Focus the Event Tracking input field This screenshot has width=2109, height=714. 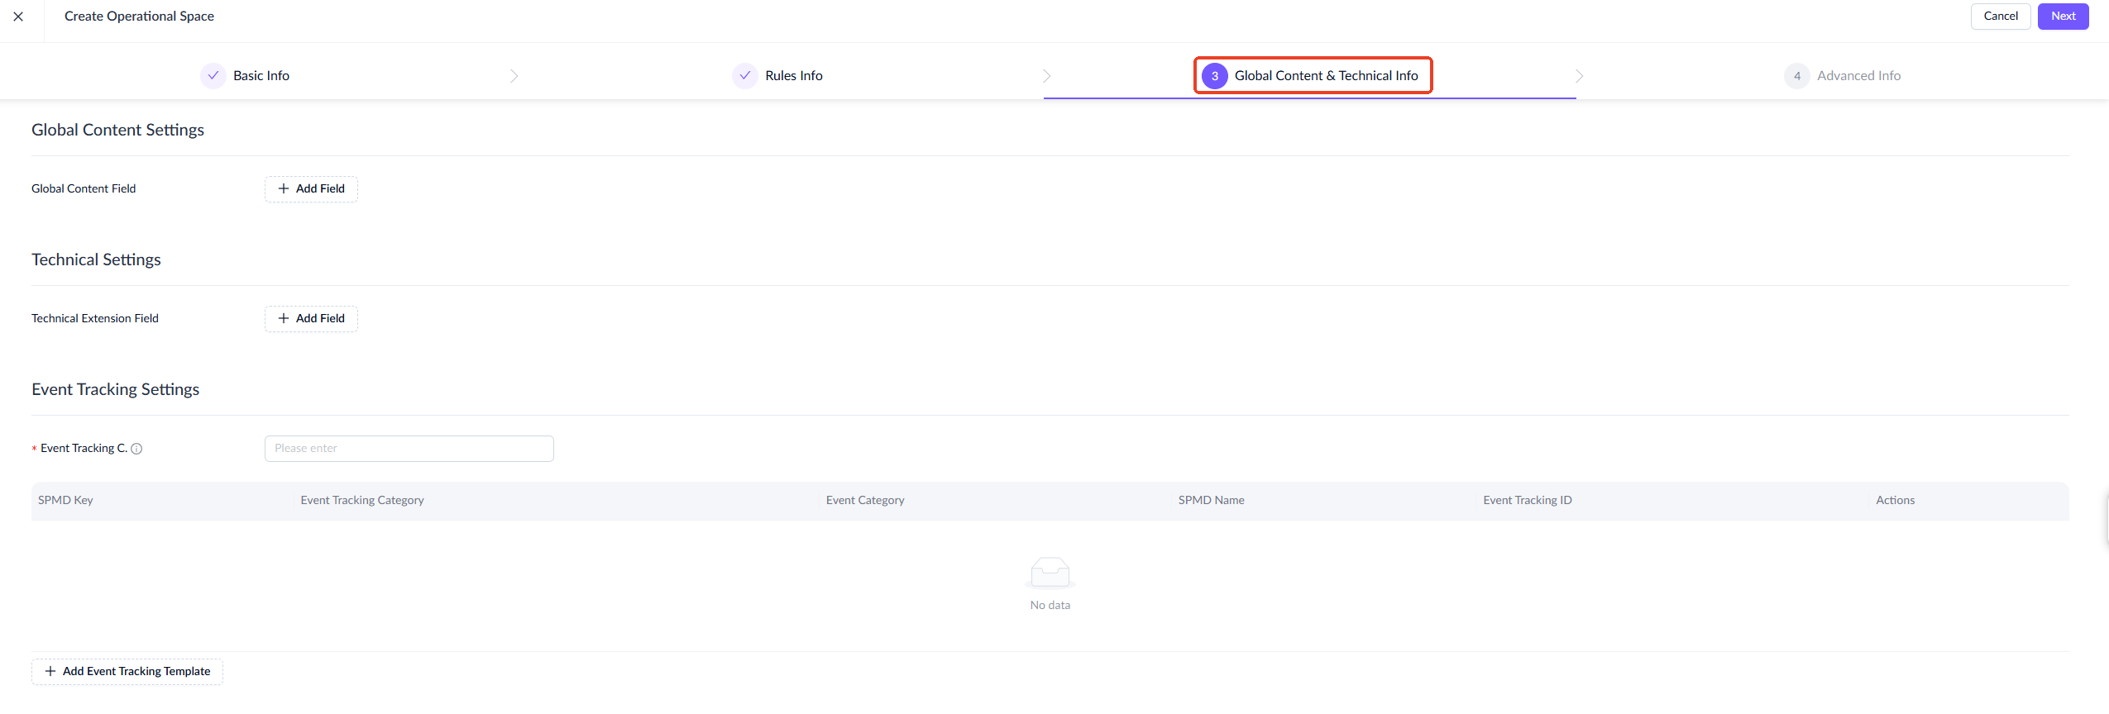coord(409,449)
